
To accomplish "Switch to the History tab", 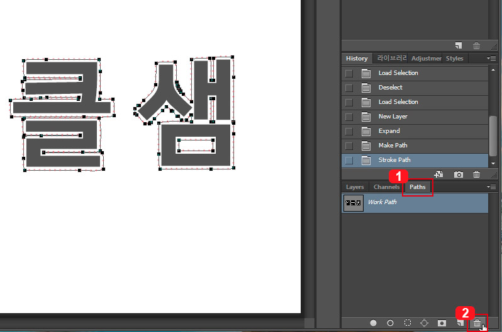I will [x=357, y=59].
